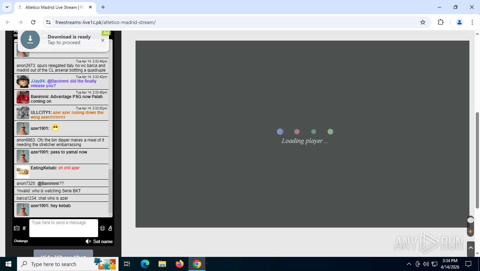
Task: Open File Explorer from taskbar
Action: click(x=162, y=264)
